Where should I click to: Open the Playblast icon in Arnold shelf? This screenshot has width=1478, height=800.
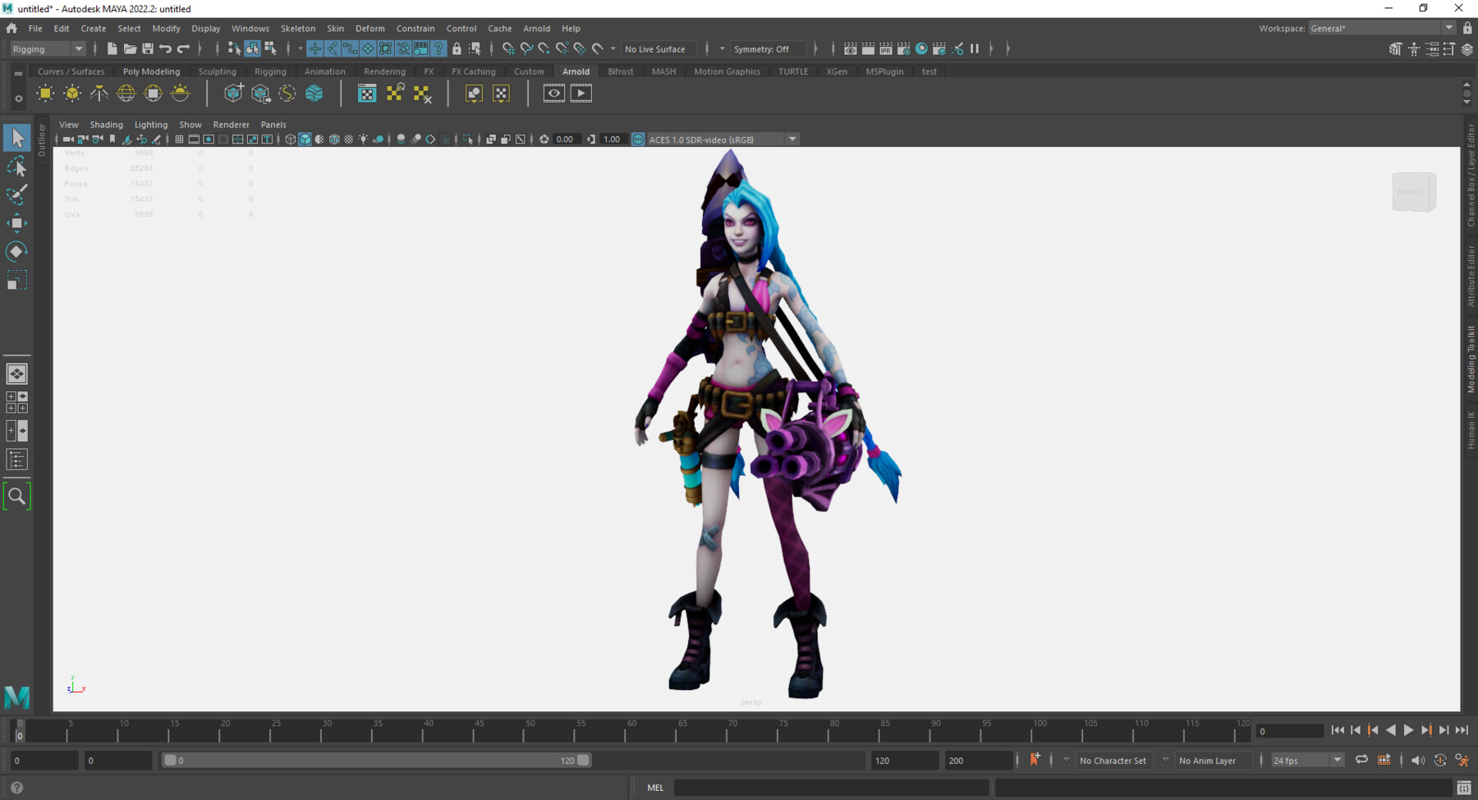tap(581, 93)
